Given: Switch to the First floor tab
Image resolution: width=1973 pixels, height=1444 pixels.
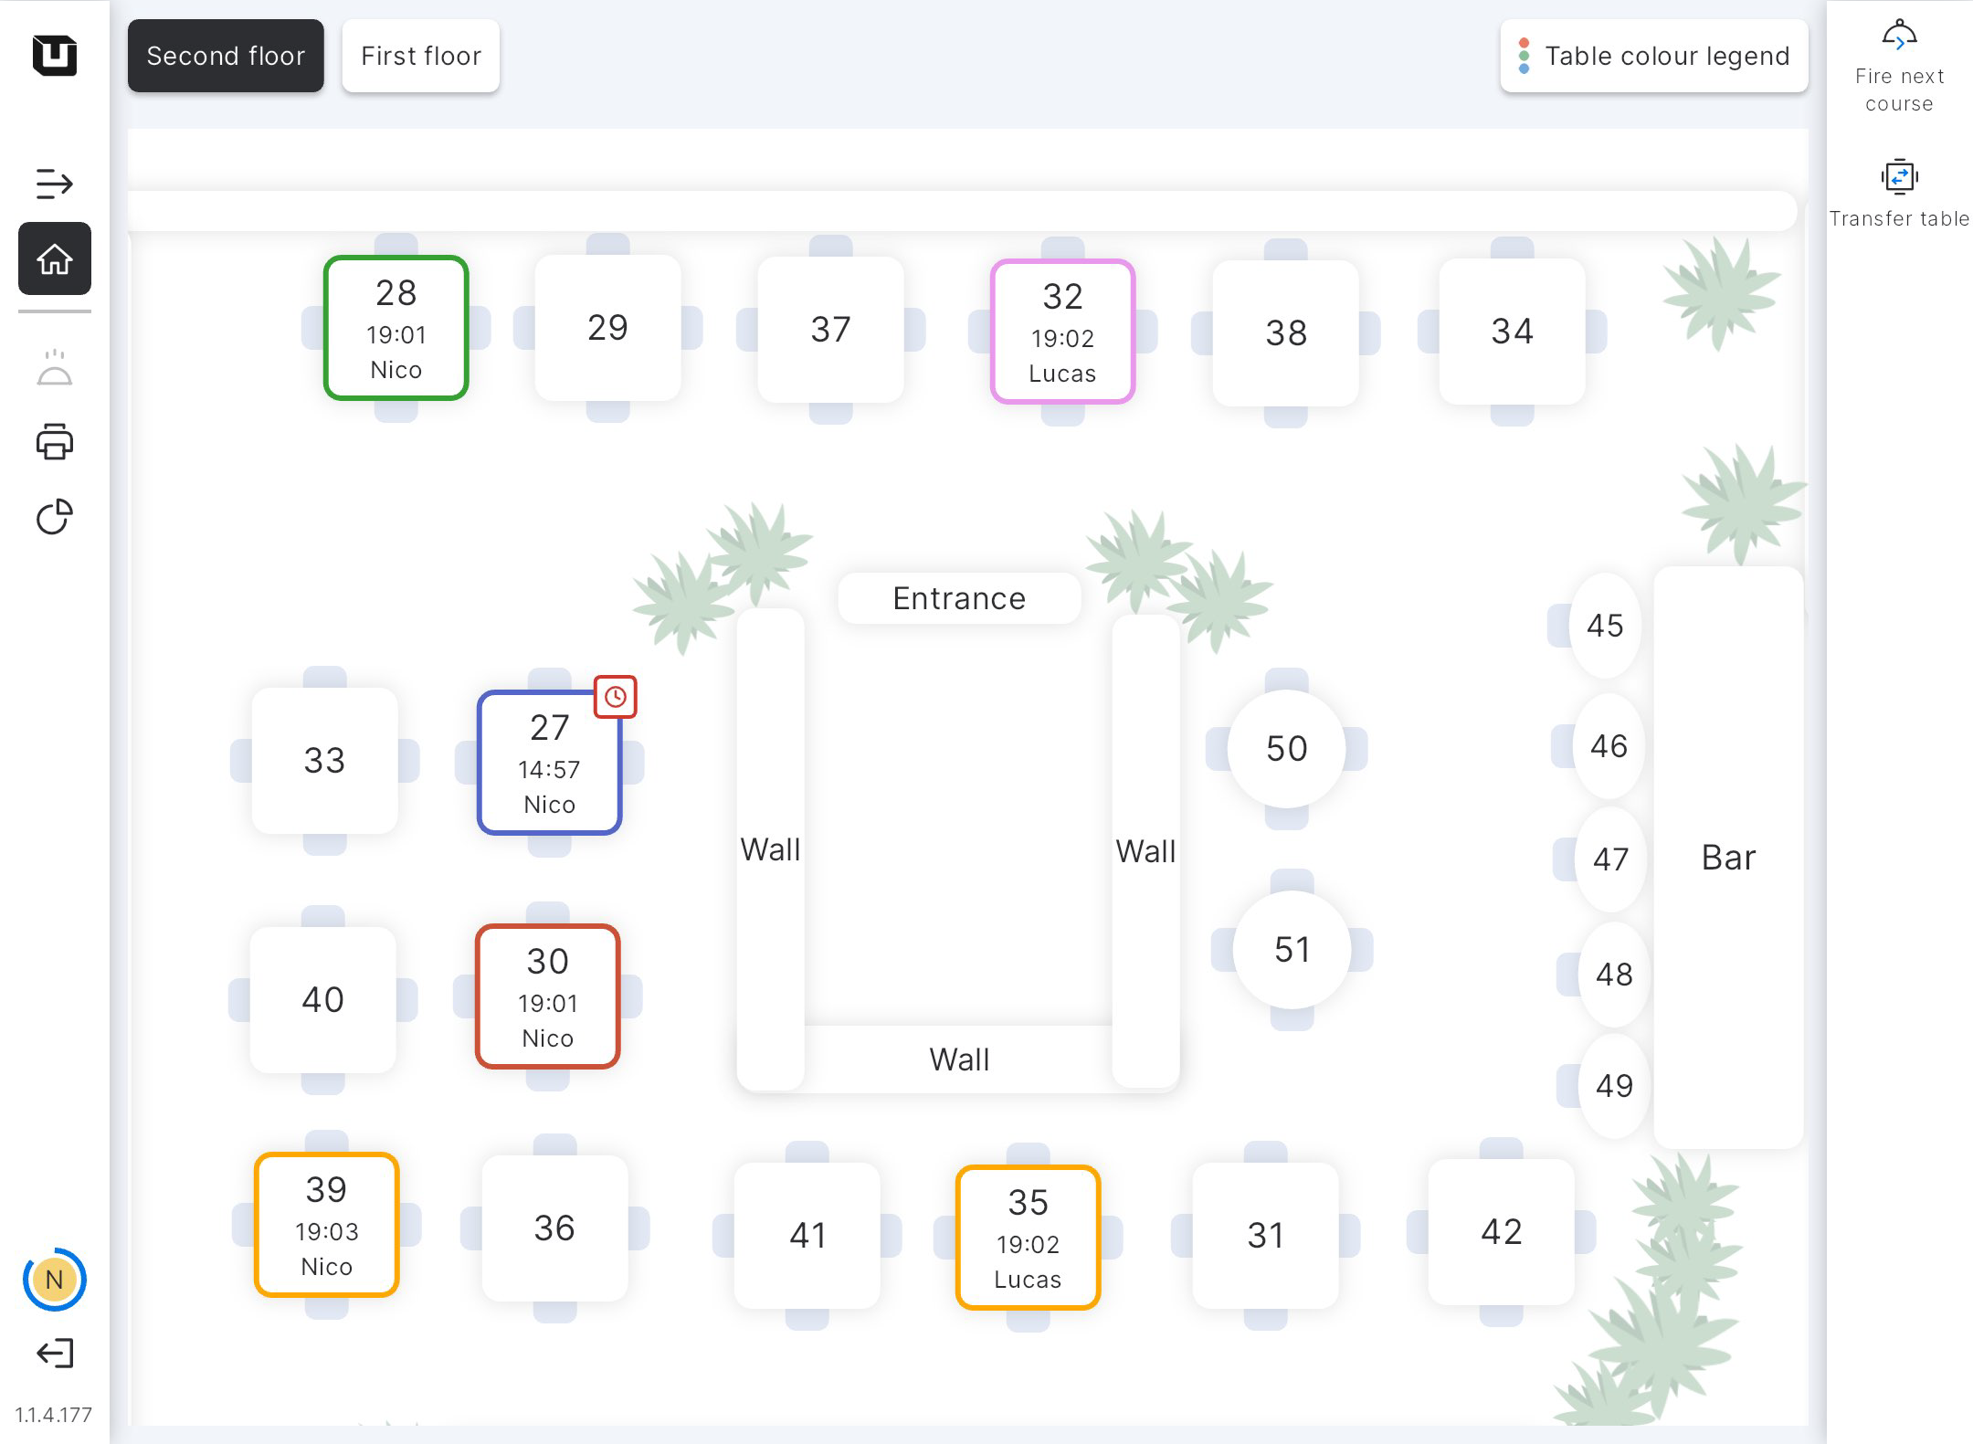Looking at the screenshot, I should tap(421, 56).
